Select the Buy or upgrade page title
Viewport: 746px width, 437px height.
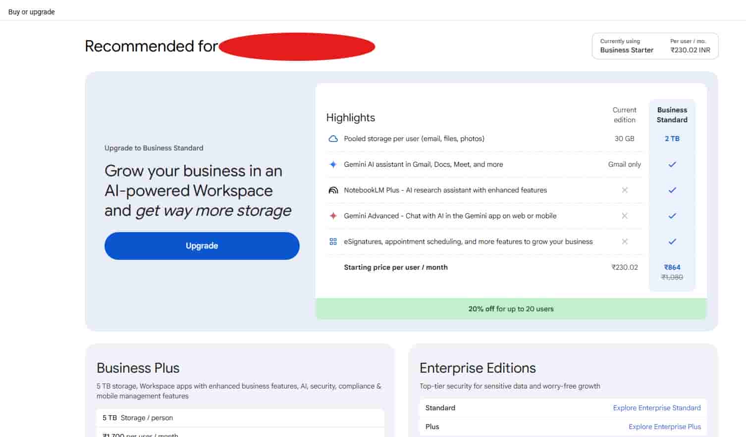[x=32, y=12]
